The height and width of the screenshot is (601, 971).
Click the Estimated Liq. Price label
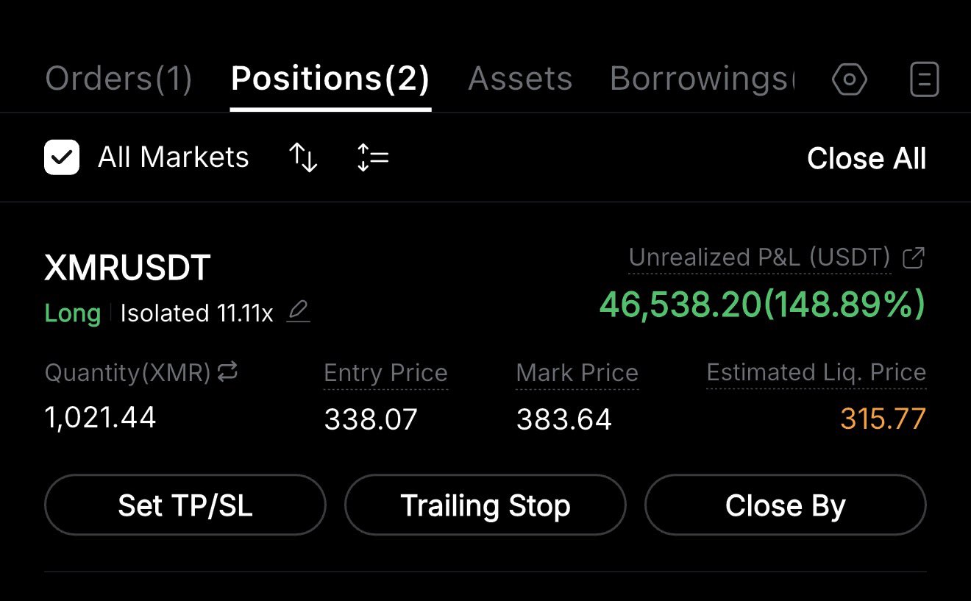pos(816,373)
